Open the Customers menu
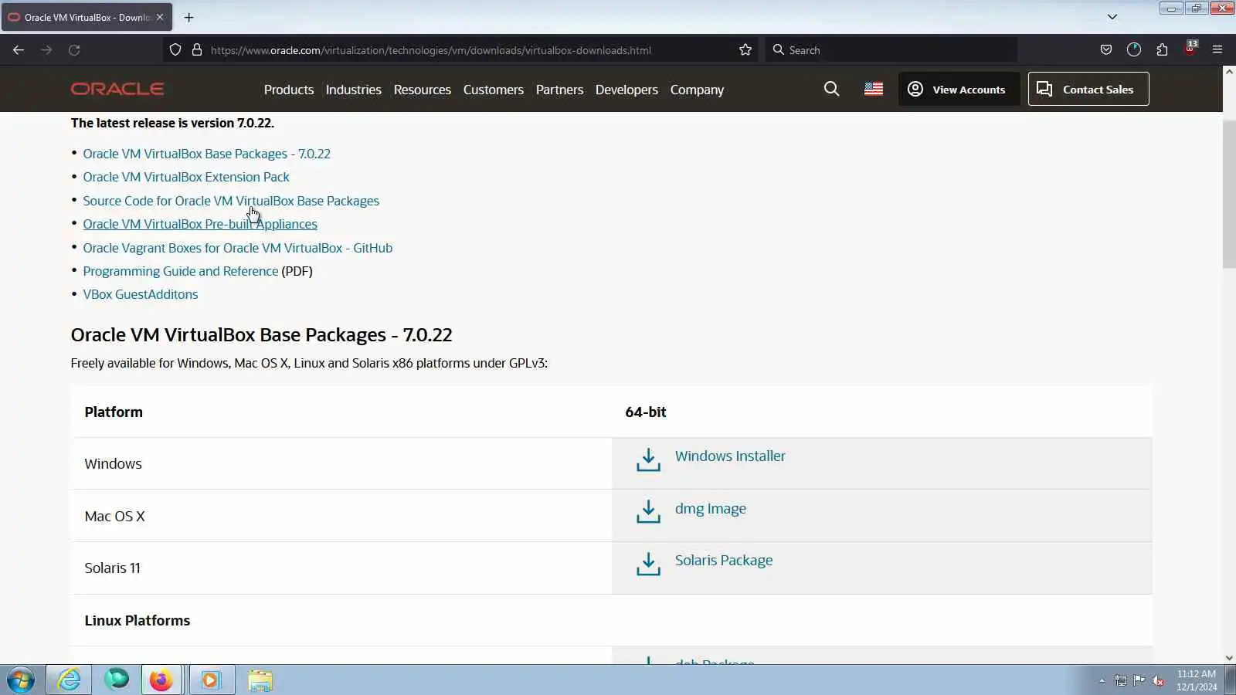 (x=494, y=90)
